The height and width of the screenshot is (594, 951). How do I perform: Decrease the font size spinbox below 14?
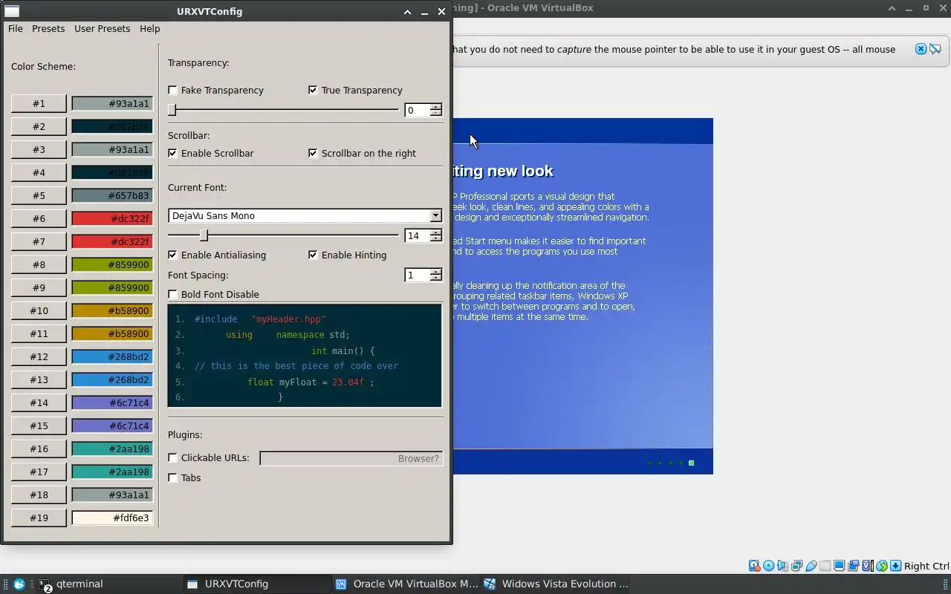click(x=436, y=239)
